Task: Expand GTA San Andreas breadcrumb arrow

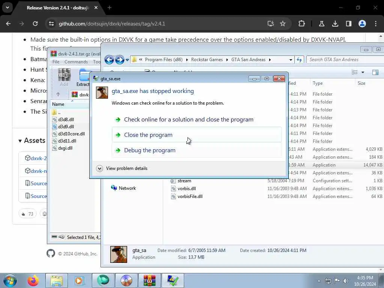Action: 270,60
